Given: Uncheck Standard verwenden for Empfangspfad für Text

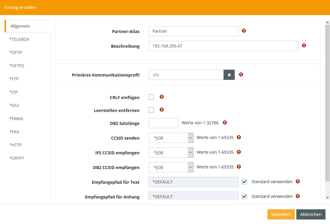Looking at the screenshot, I should 244,182.
